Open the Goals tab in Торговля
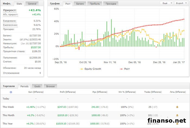The height and width of the screenshot is (128, 190). tap(37, 86)
